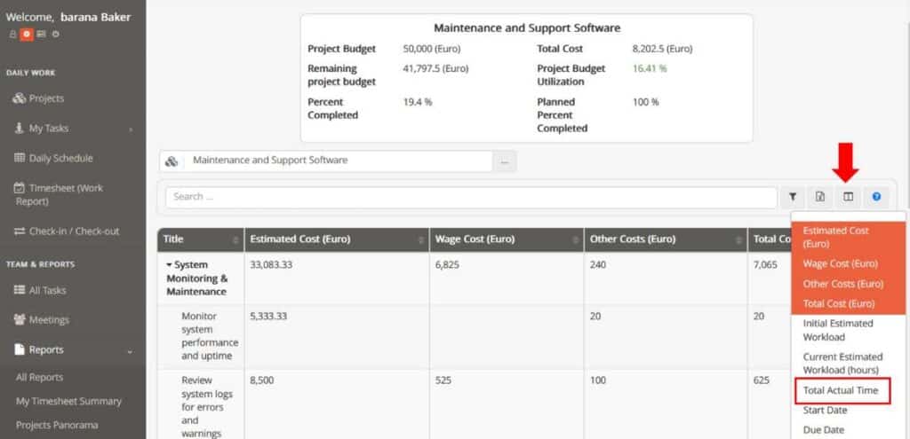Viewport: 910px width, 439px height.
Task: Select the 5,333.33 estimated cost cell
Action: point(337,337)
